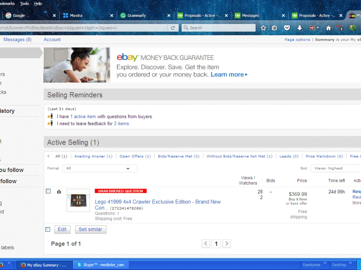Click the URL address bar
Image resolution: width=361 pixels, height=270 pixels.
(x=84, y=28)
